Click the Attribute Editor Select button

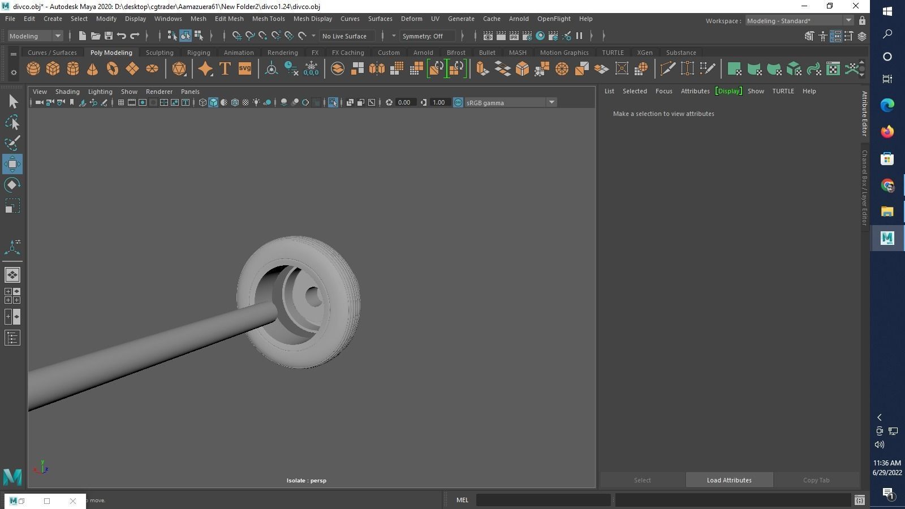[x=643, y=480]
